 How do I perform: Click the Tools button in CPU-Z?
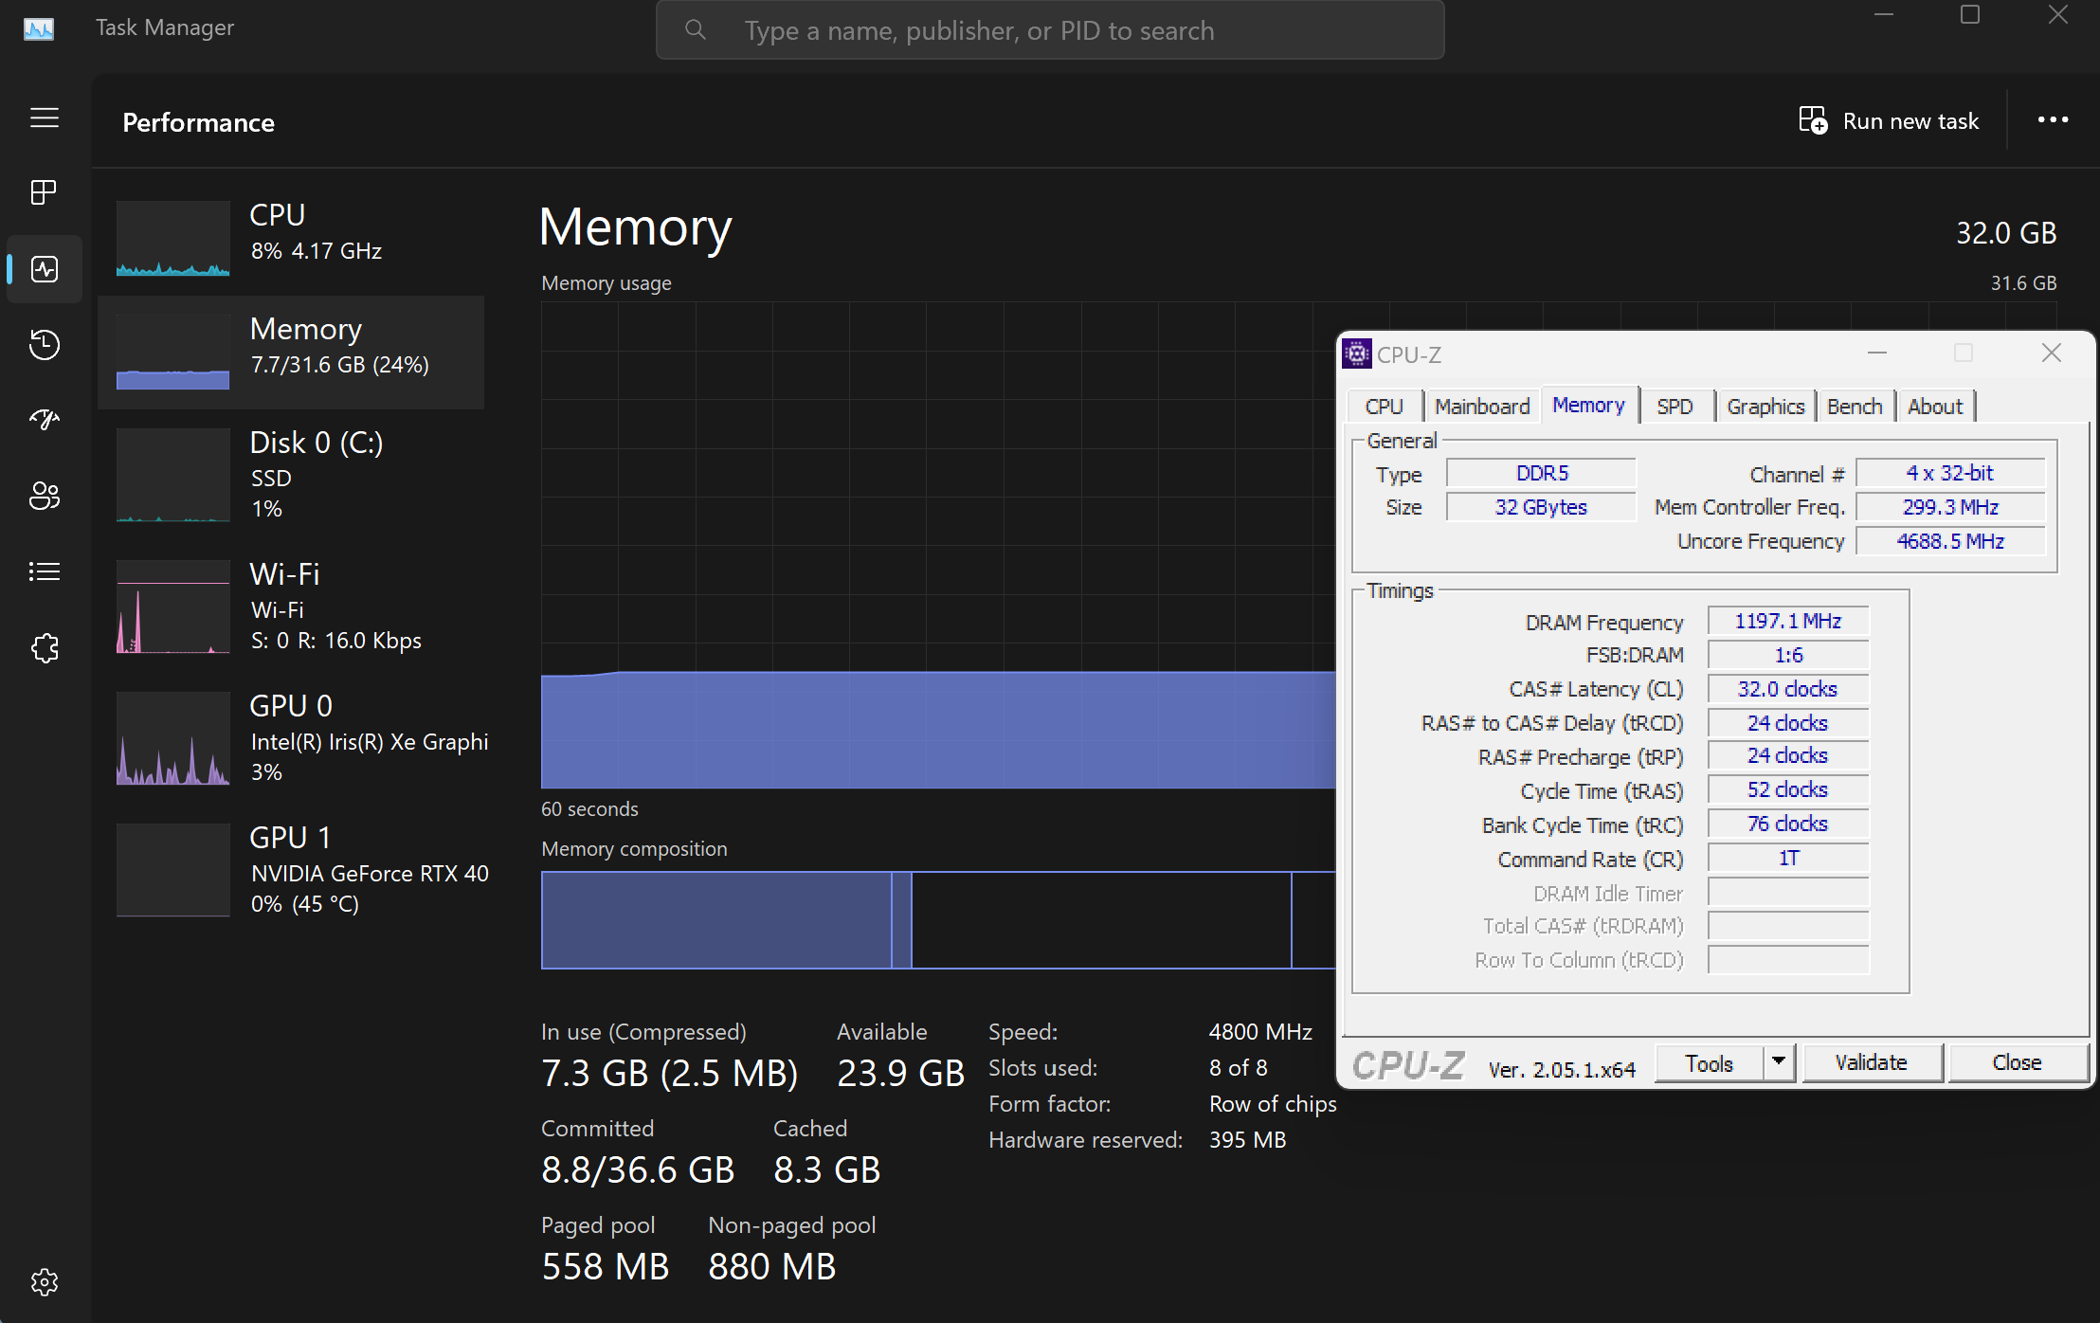pos(1709,1063)
